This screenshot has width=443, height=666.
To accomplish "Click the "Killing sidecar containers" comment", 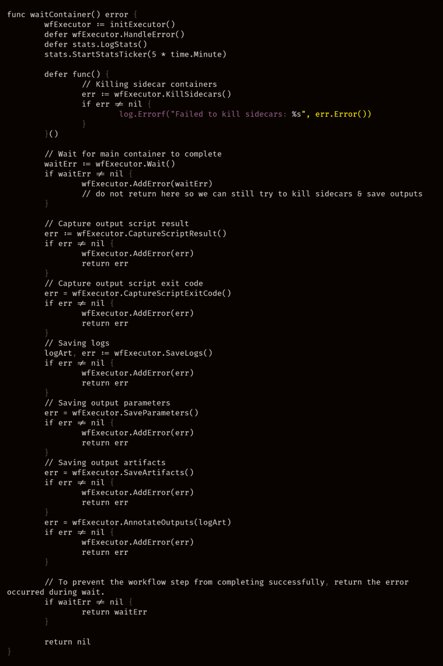I will (x=149, y=84).
